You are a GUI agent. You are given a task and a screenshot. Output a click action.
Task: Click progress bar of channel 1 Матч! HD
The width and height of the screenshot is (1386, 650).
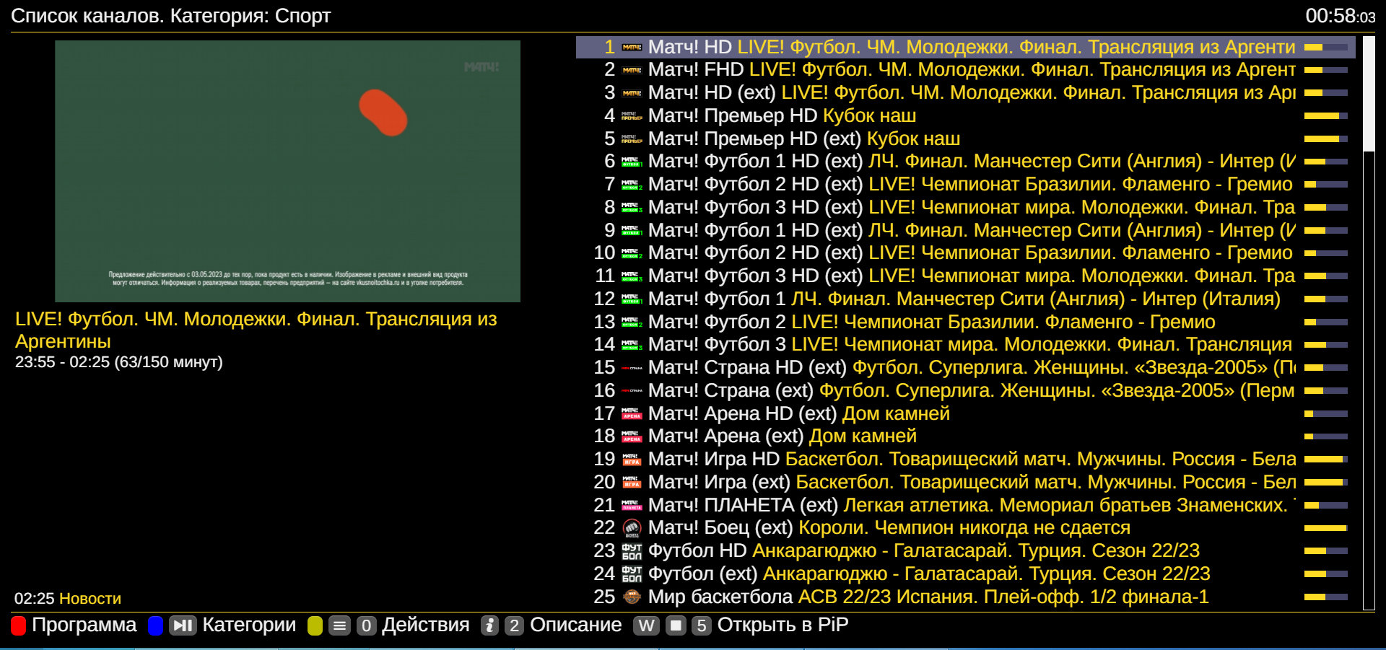tap(1325, 48)
